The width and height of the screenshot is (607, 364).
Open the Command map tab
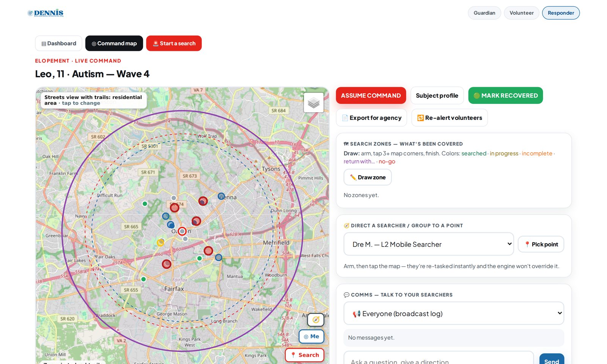click(114, 43)
